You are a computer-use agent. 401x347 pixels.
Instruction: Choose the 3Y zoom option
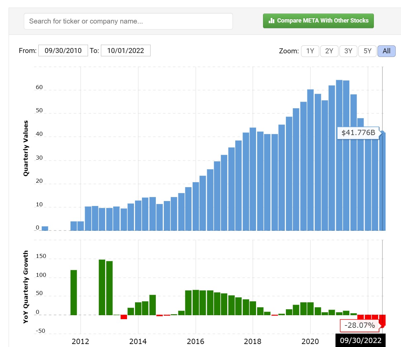348,51
